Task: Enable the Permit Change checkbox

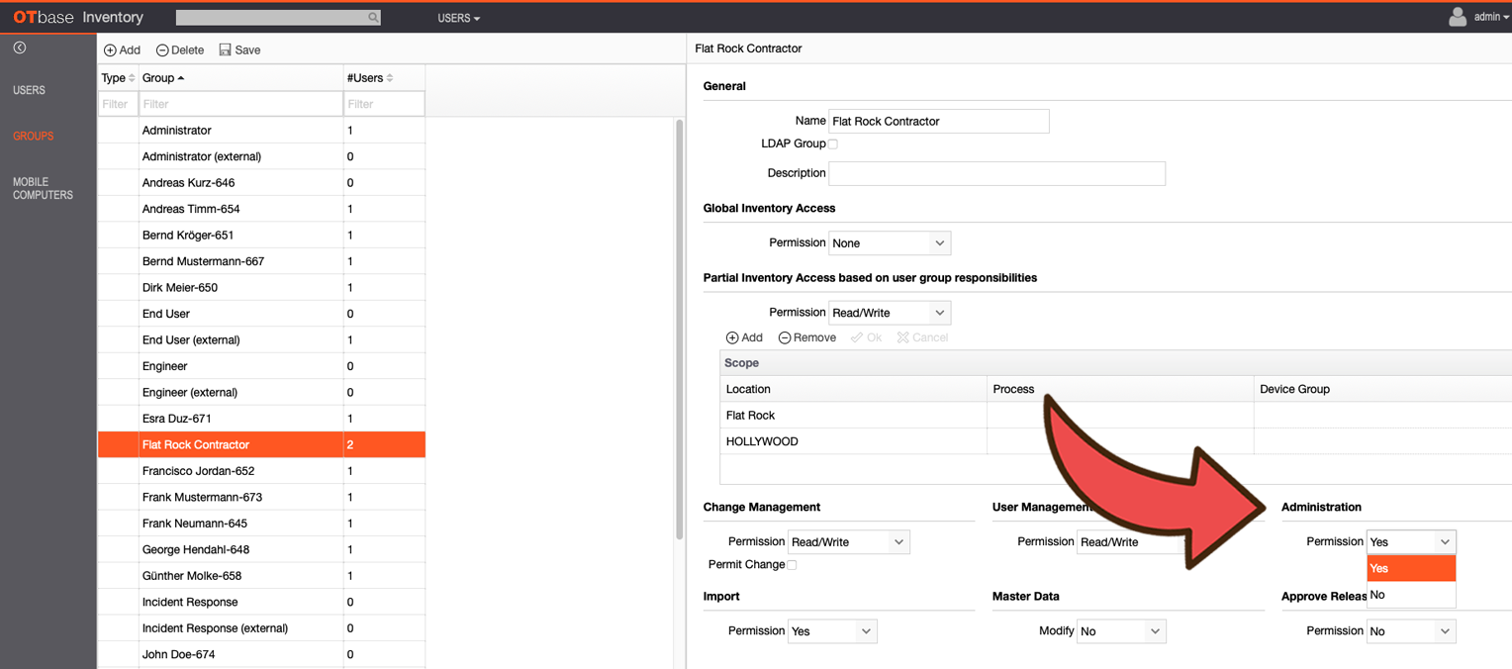Action: (x=792, y=565)
